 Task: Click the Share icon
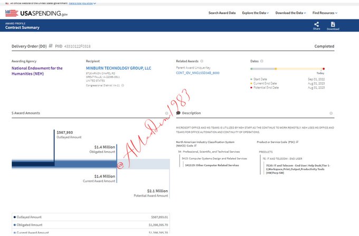coord(316,24)
